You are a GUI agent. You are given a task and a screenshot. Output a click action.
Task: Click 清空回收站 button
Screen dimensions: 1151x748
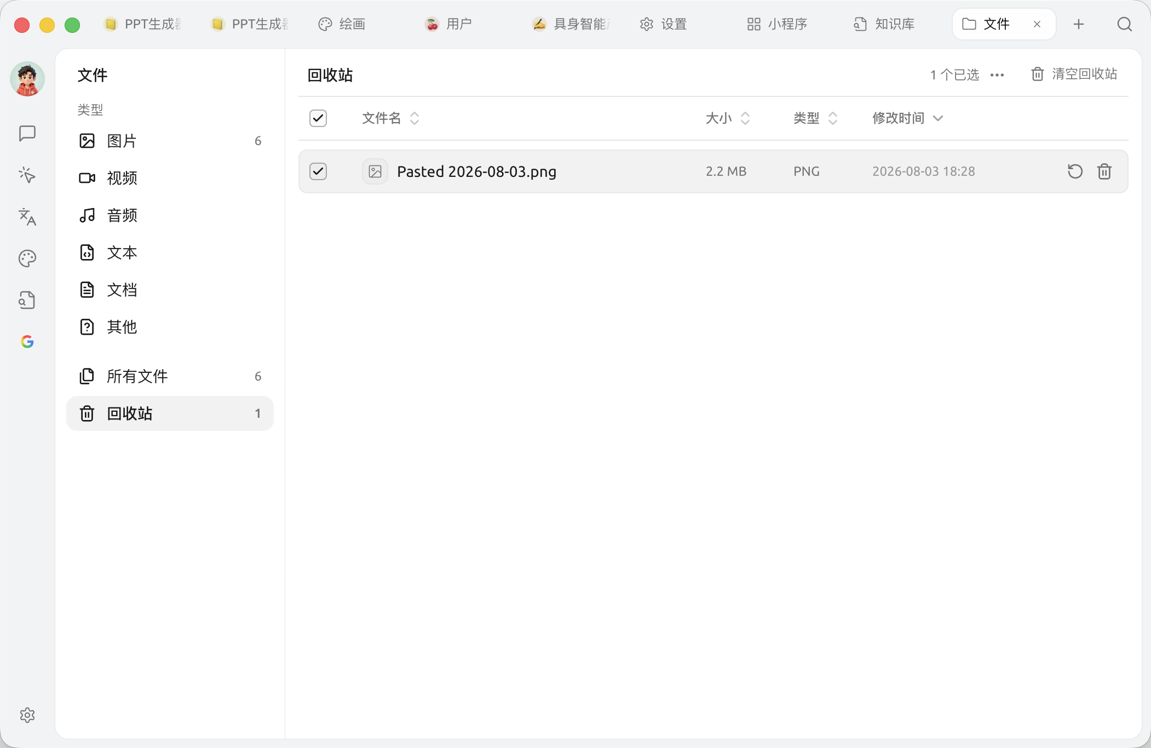(1074, 74)
